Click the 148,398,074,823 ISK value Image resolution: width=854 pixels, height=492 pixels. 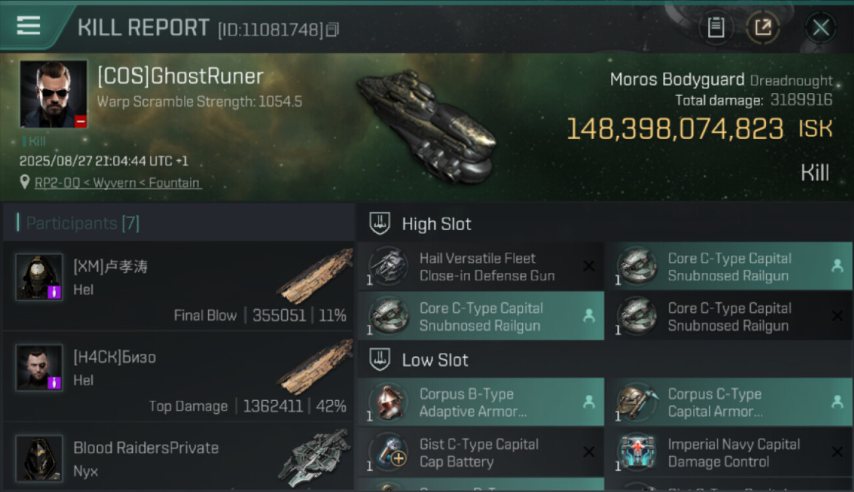(675, 129)
